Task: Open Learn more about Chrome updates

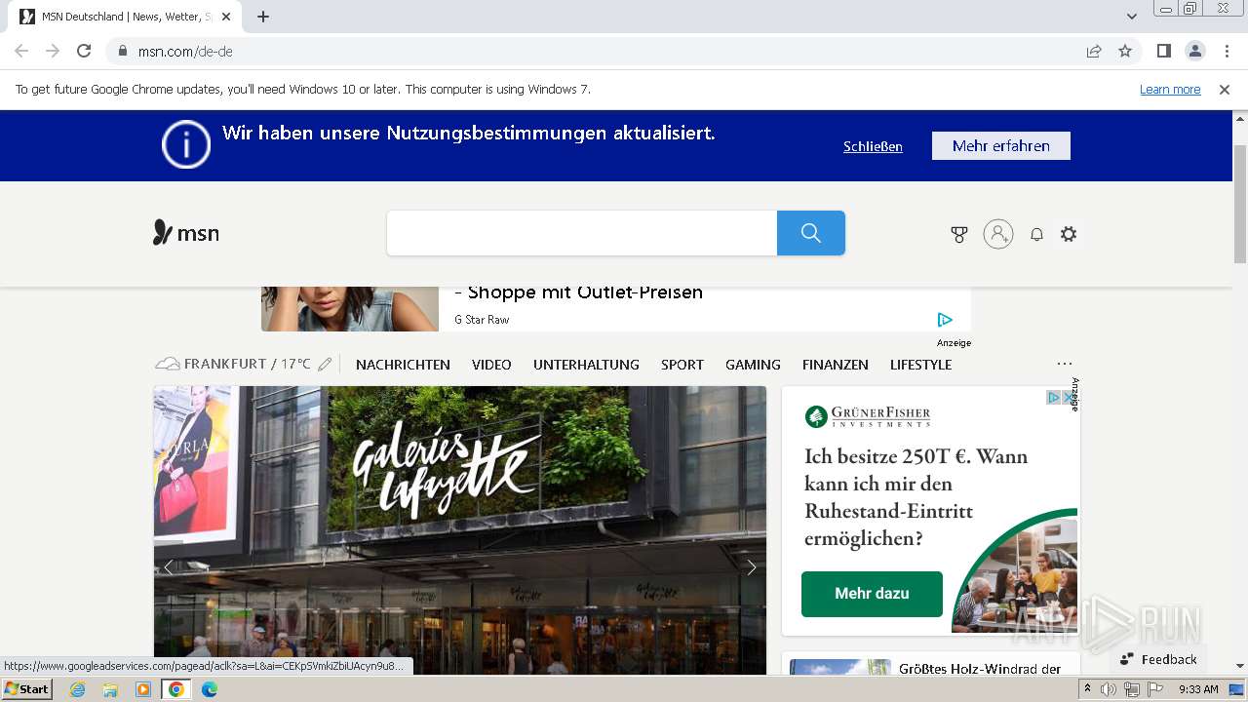Action: pos(1170,89)
